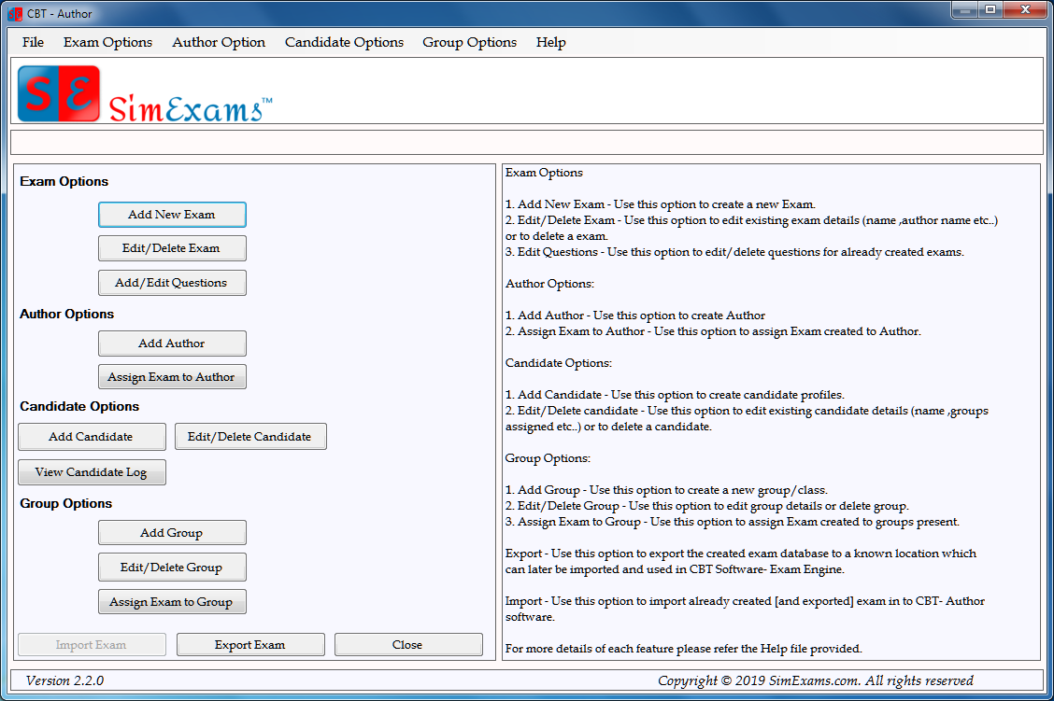This screenshot has width=1054, height=701.
Task: Minimize the CBT - Author window
Action: point(964,10)
